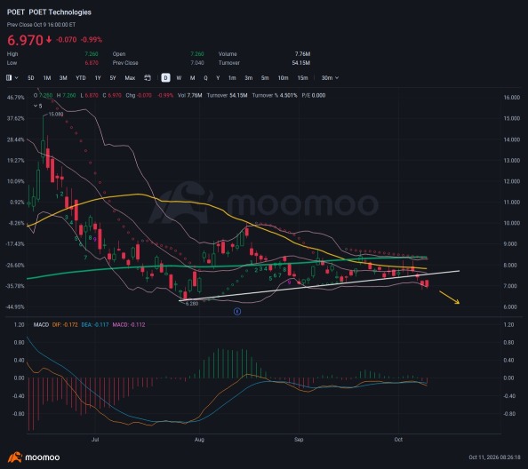The image size is (528, 469).
Task: Click the earnings E marker on chart
Action: 237,312
